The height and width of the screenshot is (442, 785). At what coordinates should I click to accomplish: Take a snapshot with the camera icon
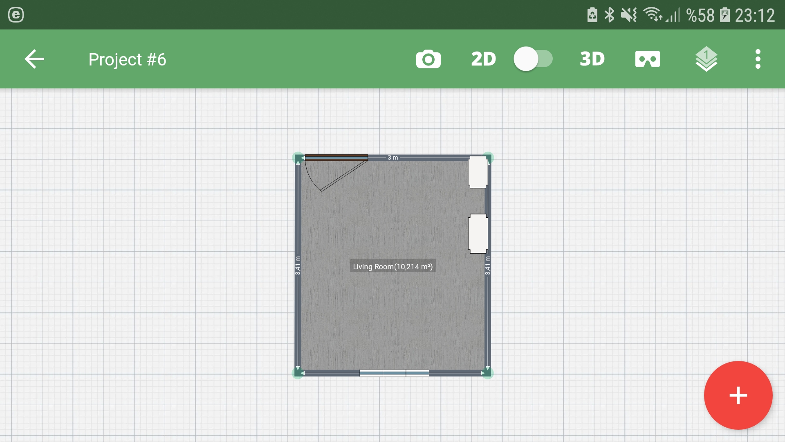[x=428, y=59]
